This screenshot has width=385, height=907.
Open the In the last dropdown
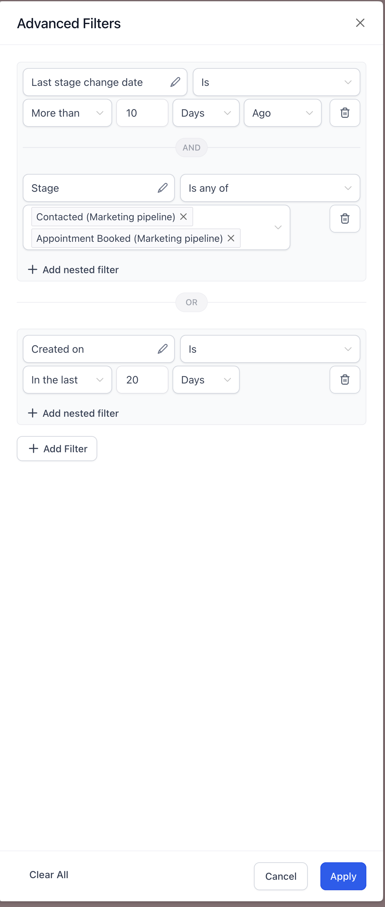click(x=67, y=380)
